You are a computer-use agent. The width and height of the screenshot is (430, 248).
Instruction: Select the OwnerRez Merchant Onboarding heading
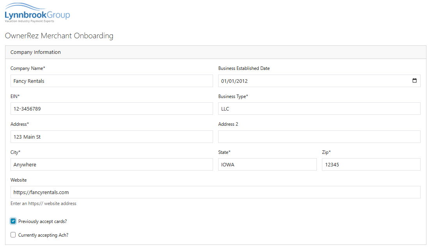59,36
